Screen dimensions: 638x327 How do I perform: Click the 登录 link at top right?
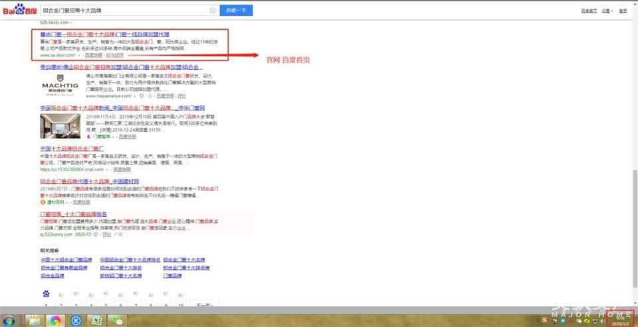click(623, 11)
